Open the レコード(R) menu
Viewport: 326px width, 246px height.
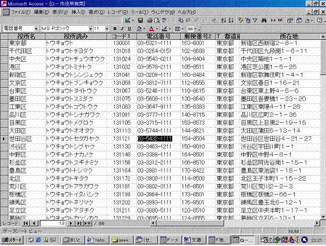[117, 12]
